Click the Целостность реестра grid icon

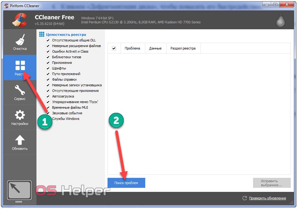[x=42, y=34]
